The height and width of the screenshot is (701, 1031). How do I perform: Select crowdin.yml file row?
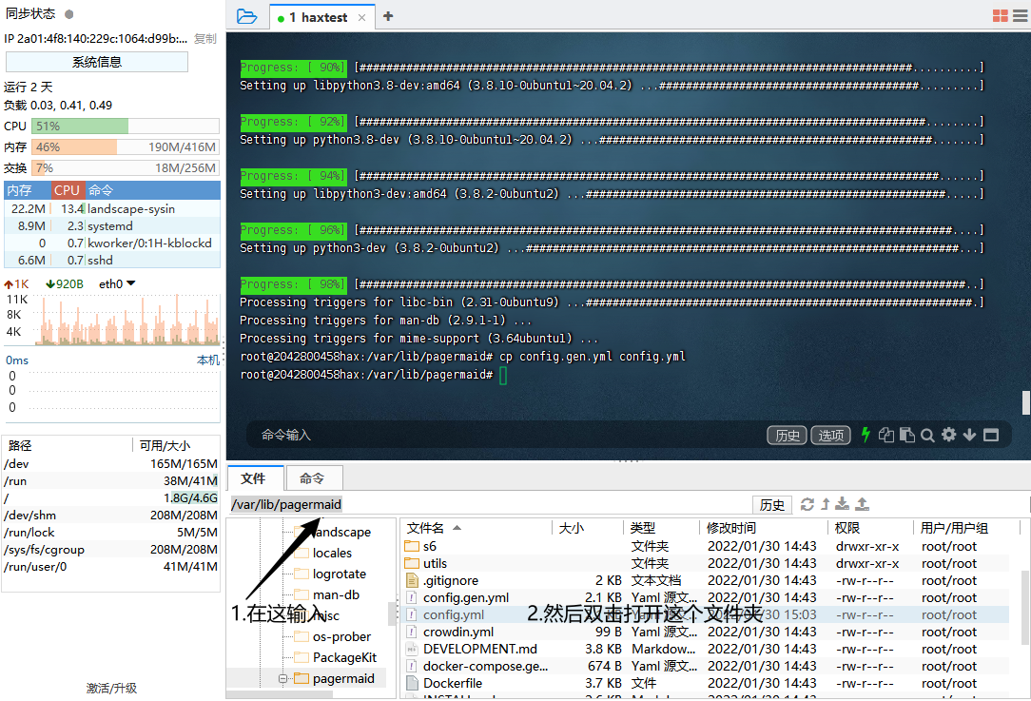pos(705,632)
